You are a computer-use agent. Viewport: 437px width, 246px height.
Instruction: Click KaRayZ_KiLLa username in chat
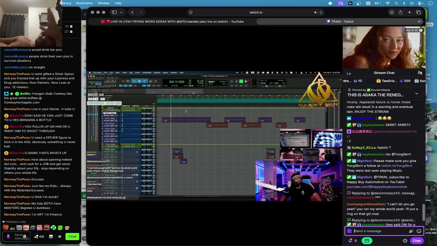point(364,148)
